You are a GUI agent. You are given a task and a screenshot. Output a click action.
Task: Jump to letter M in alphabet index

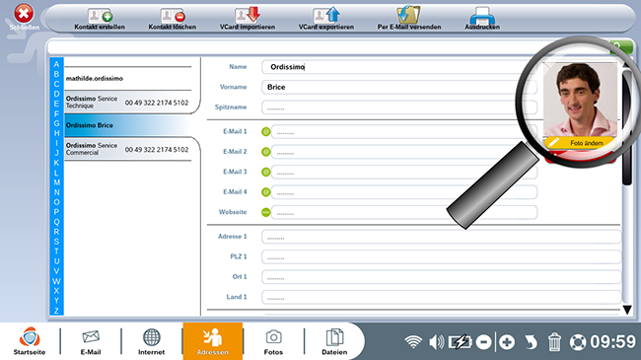coord(56,182)
